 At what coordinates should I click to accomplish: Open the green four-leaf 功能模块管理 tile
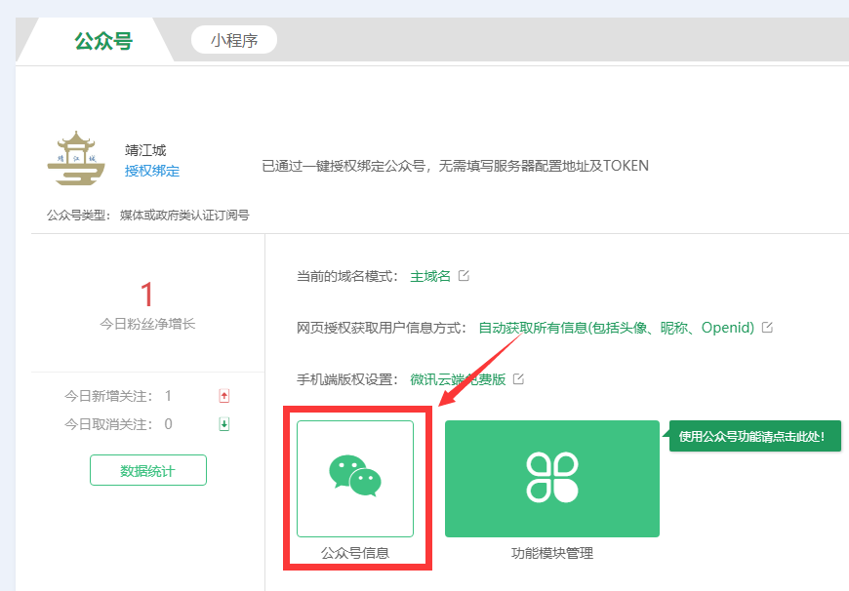point(551,479)
